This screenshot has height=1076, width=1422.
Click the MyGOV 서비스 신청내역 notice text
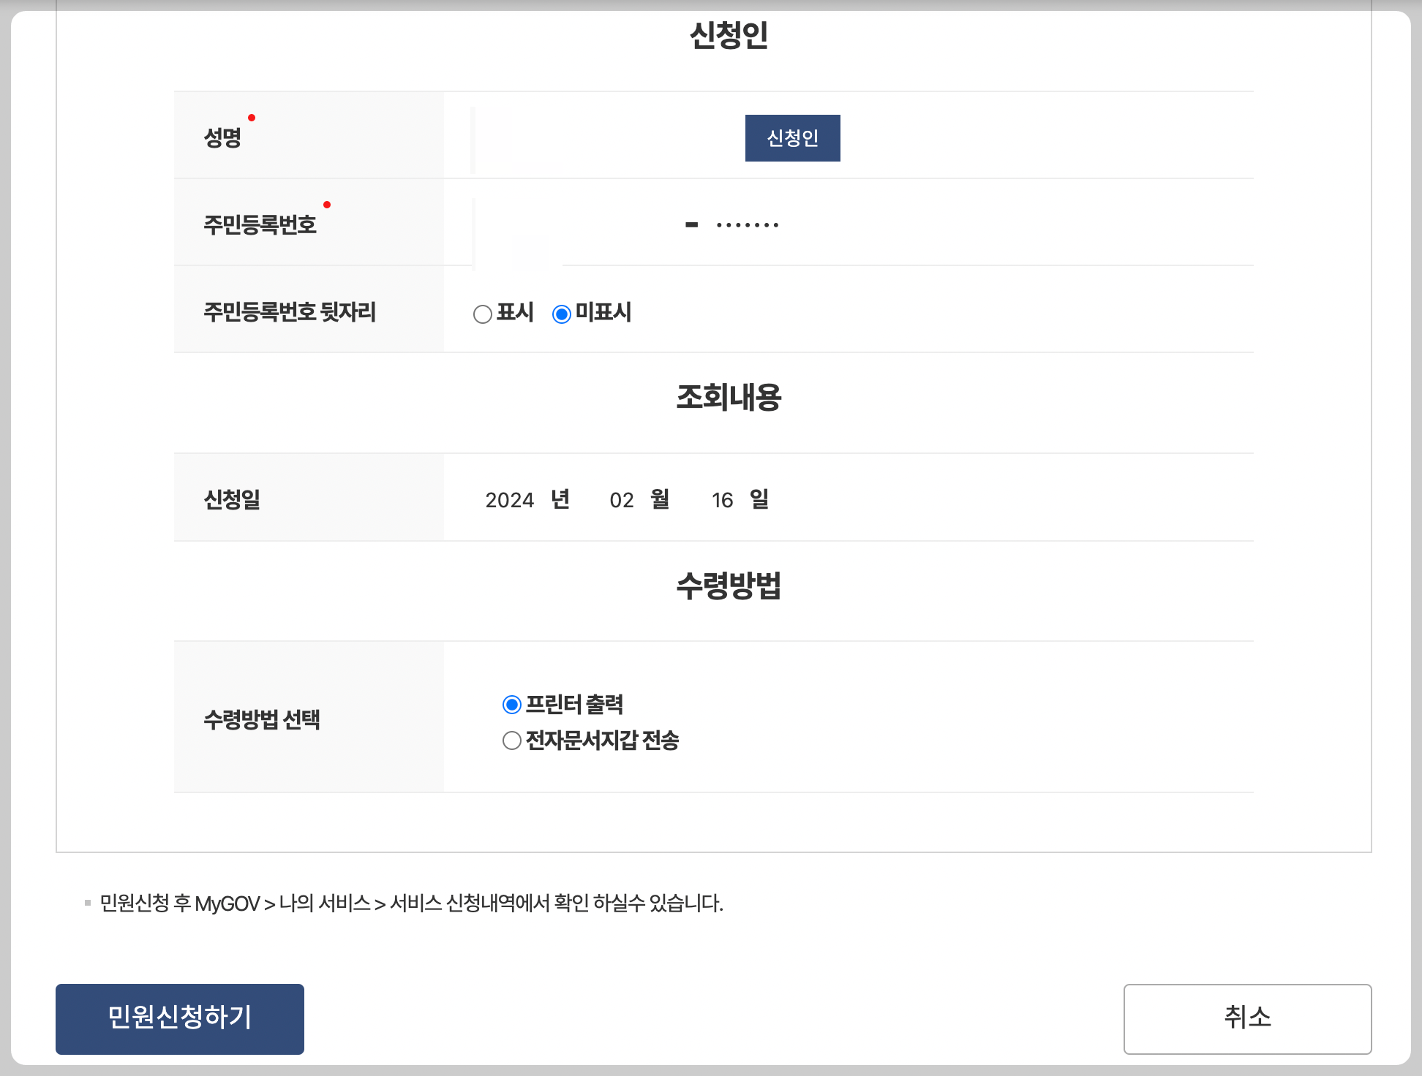tap(411, 903)
